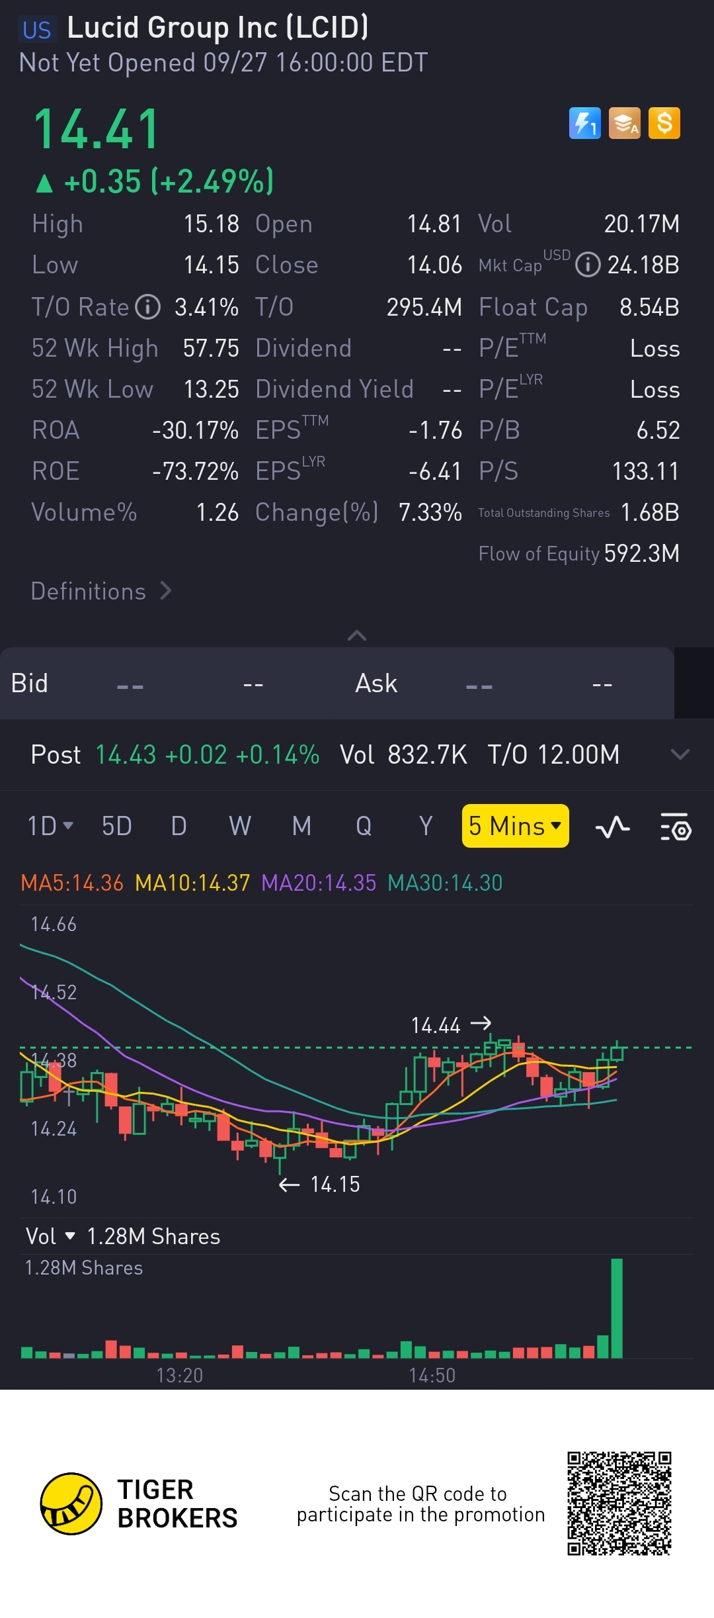Tap the High price 15.18
714x1618 pixels.
coord(211,224)
